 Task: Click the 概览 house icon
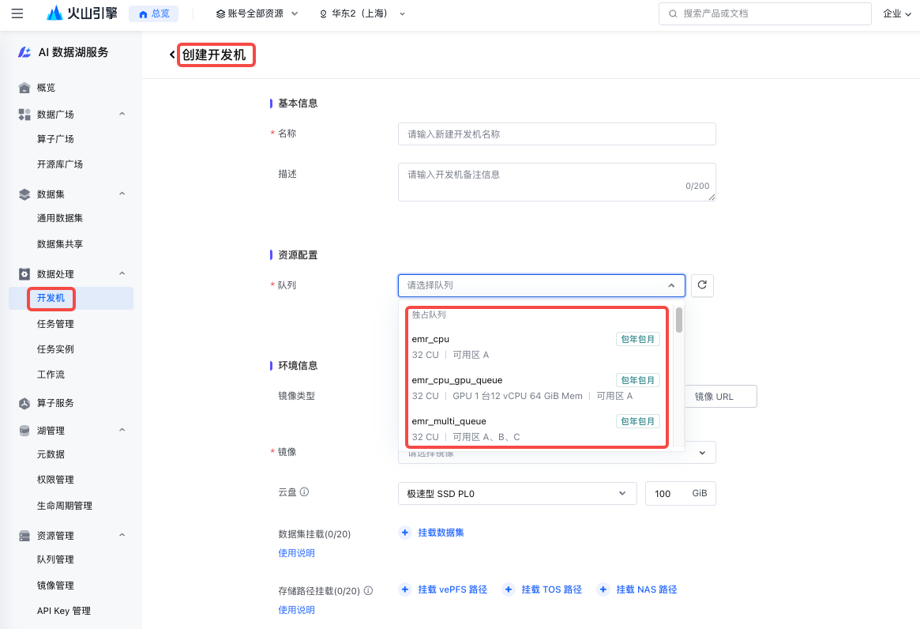pyautogui.click(x=24, y=88)
